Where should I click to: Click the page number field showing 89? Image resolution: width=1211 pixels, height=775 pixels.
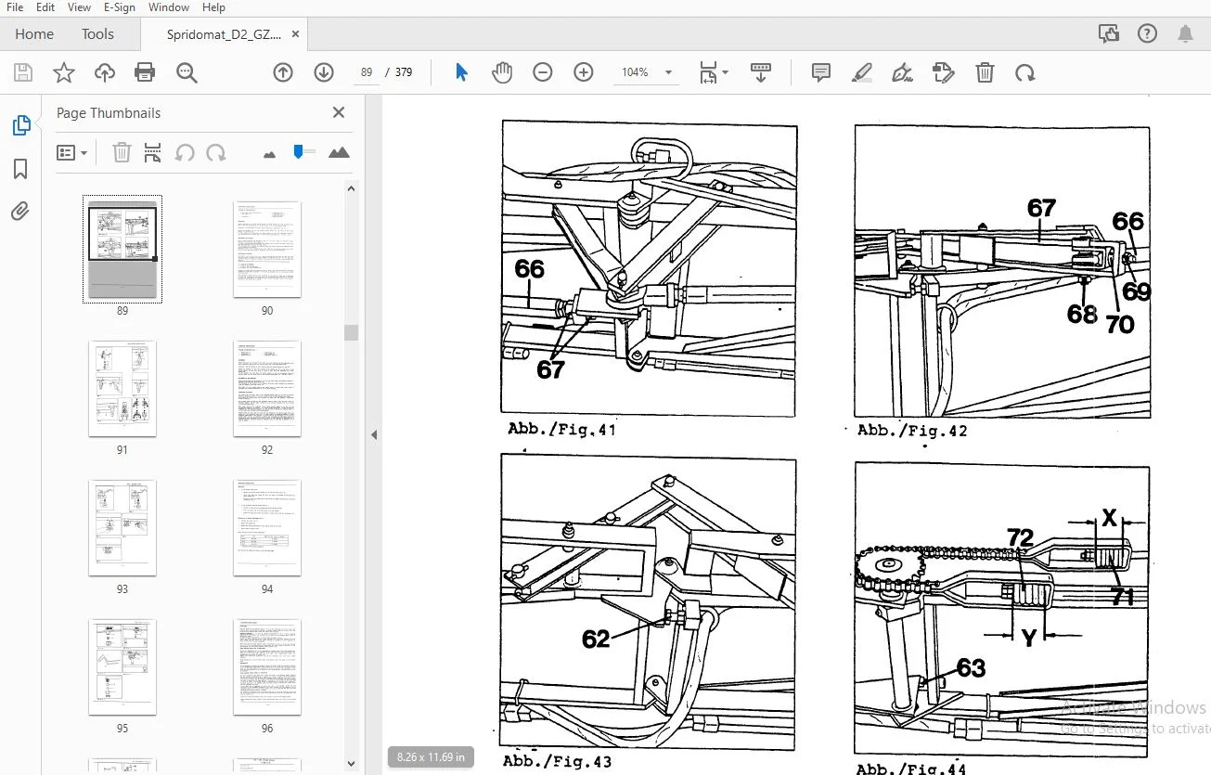click(367, 72)
